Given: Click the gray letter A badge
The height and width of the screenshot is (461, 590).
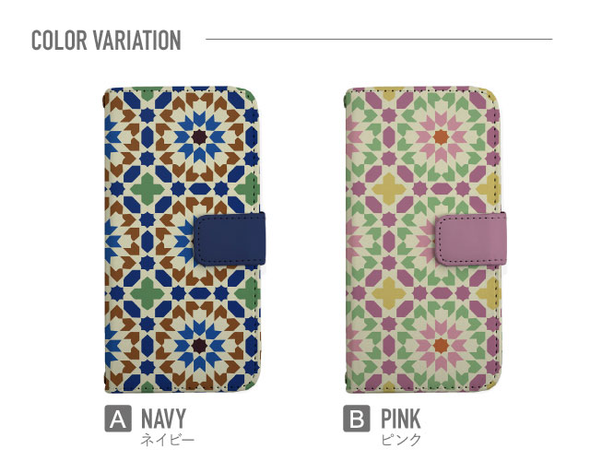Looking at the screenshot, I should point(118,419).
